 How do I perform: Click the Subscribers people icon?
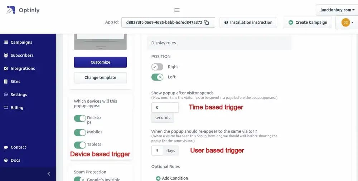6,55
